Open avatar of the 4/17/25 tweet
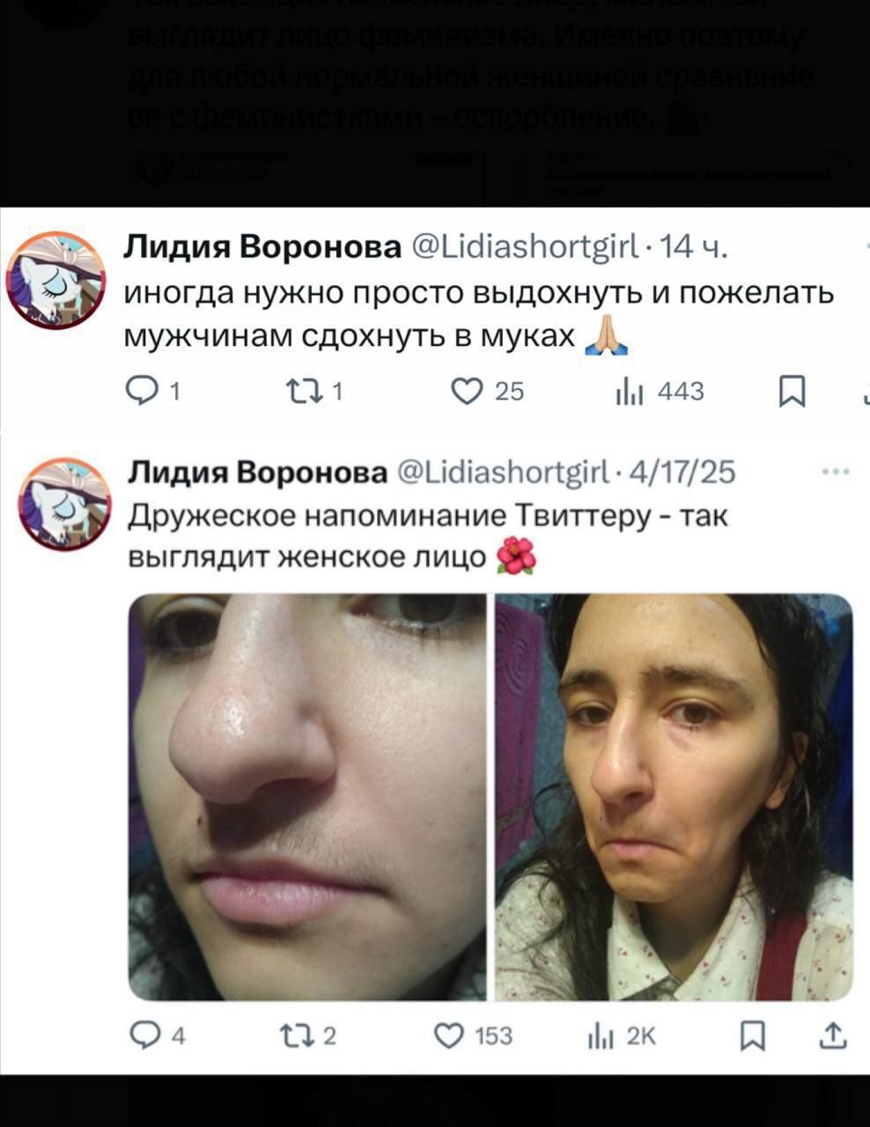 (x=65, y=504)
